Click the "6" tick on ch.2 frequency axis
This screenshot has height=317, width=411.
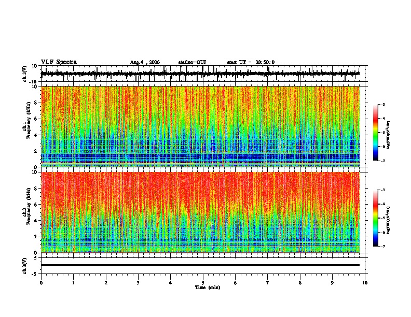tap(36, 204)
